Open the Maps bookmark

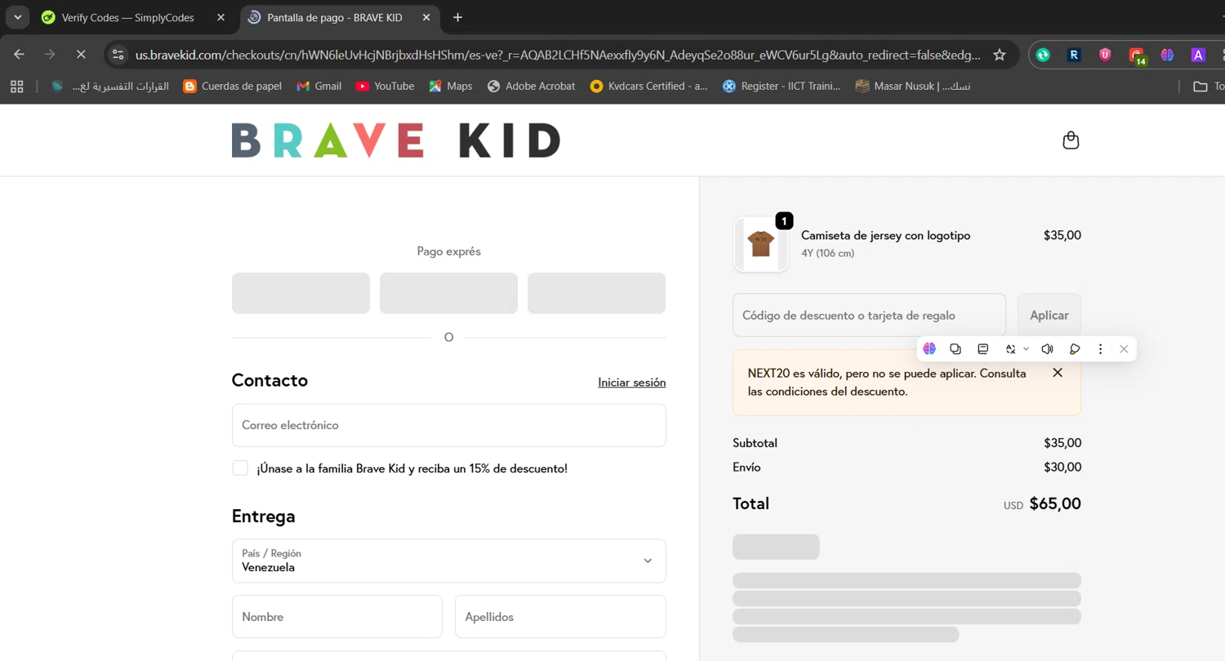(451, 86)
